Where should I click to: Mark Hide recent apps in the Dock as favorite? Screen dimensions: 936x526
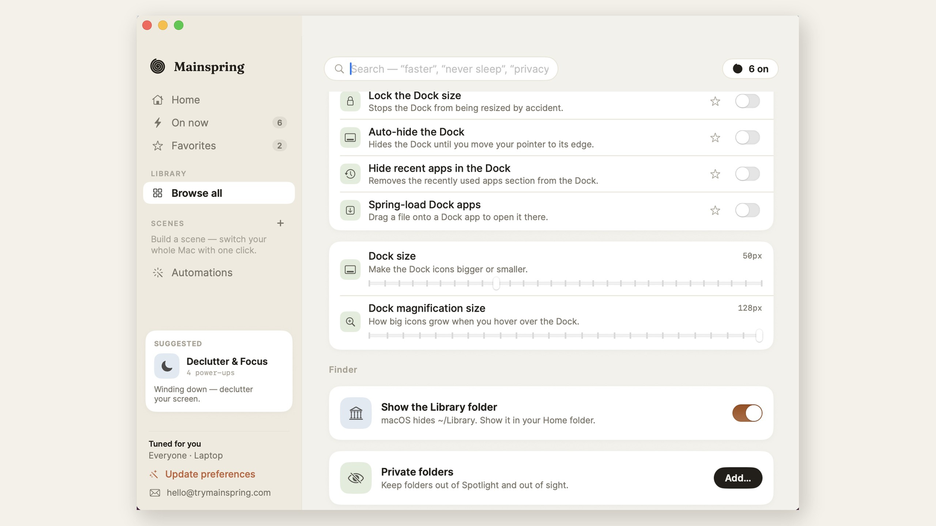click(715, 174)
